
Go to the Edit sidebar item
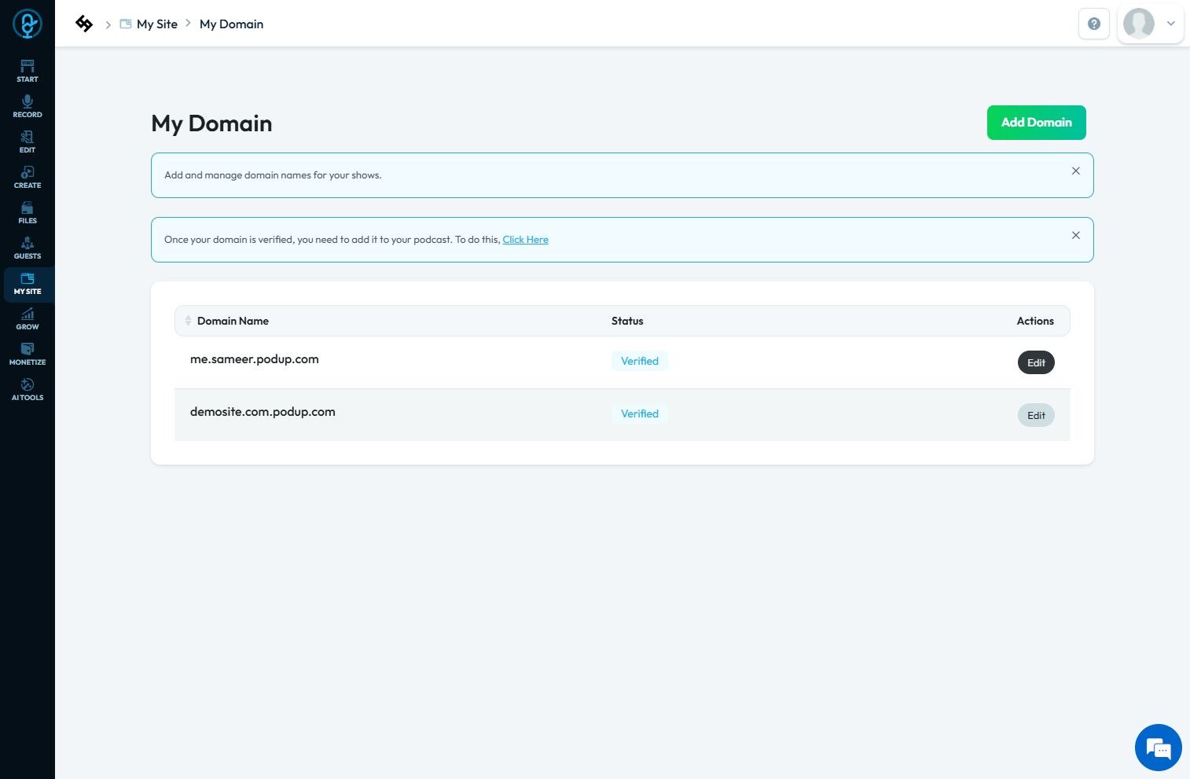28,141
